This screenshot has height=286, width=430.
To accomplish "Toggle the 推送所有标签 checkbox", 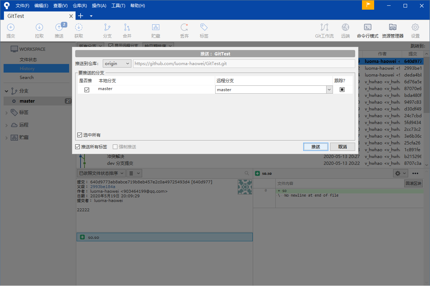I will coord(78,147).
